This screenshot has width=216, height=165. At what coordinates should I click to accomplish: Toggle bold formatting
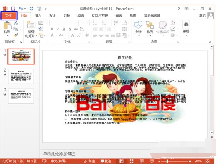click(52, 29)
